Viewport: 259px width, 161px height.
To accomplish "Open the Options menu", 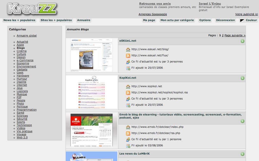I will tap(205, 20).
